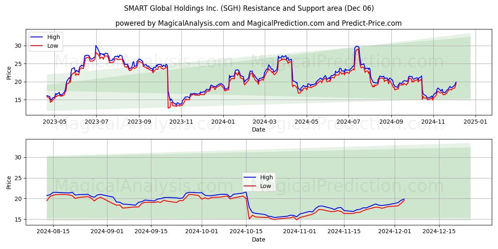Screen dimensions: 498x249
Task: Click the '2024-05' x-axis label
Action: coord(307,122)
